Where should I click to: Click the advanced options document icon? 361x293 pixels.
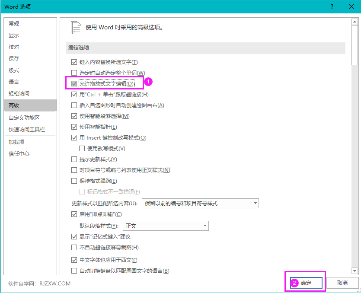point(76,27)
